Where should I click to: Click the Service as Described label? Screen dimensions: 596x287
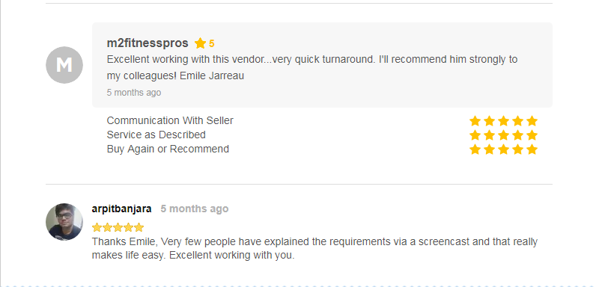pyautogui.click(x=156, y=135)
